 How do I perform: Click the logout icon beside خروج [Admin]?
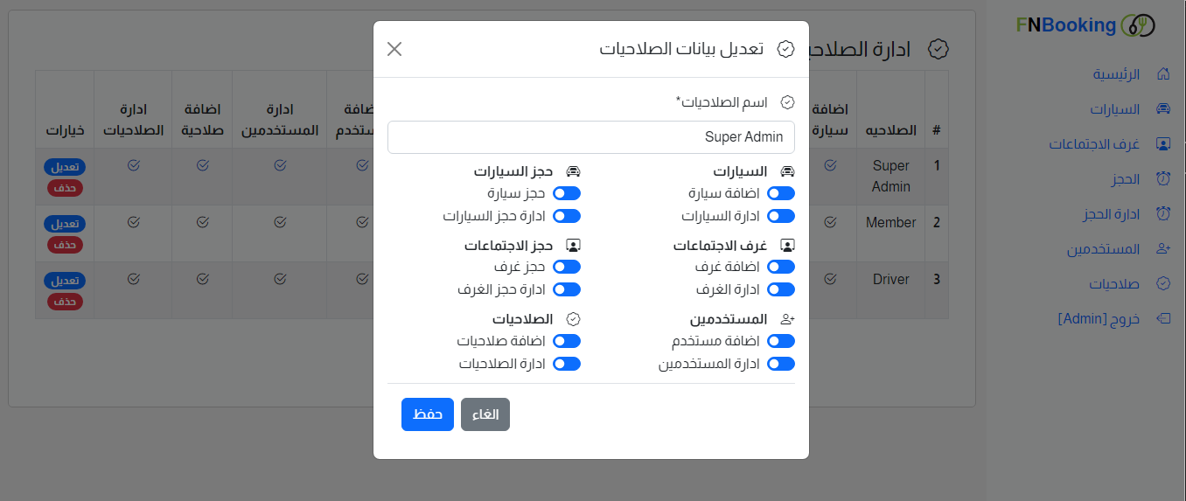click(1163, 319)
